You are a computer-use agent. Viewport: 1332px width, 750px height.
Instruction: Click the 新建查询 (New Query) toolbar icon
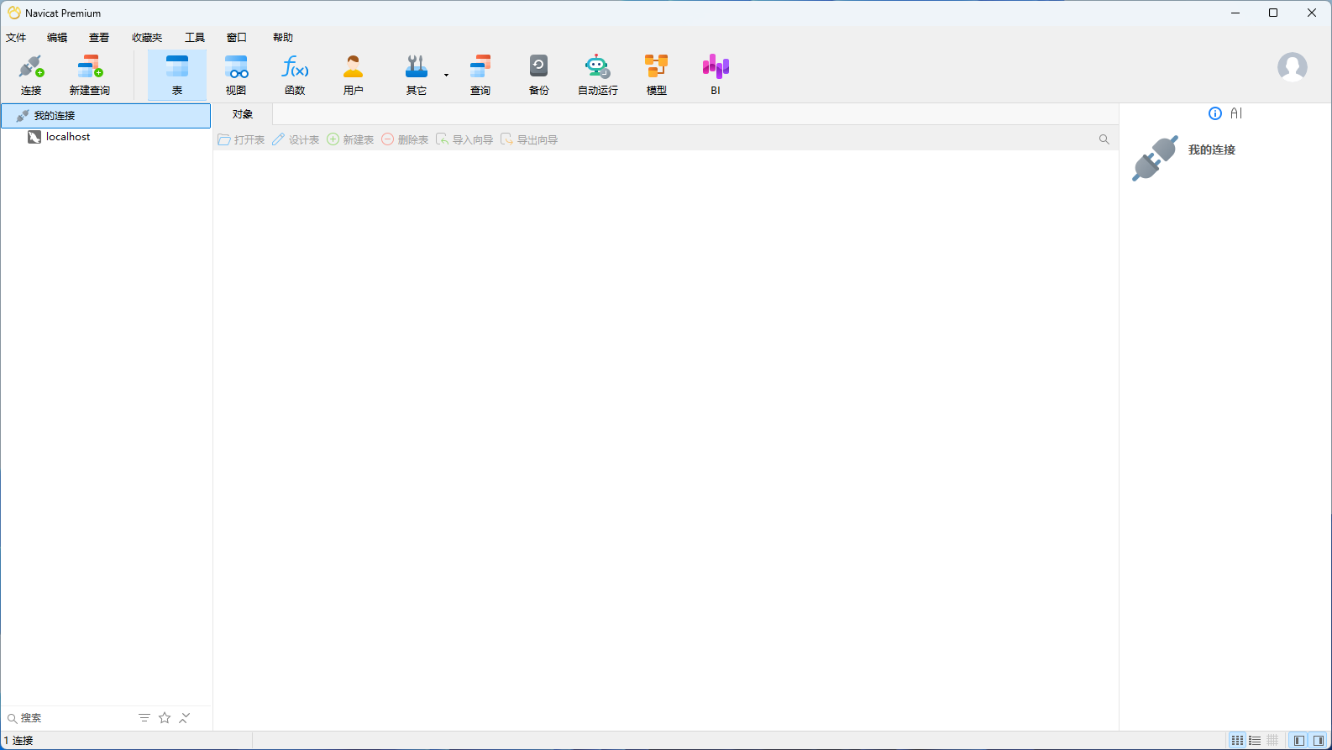pyautogui.click(x=90, y=75)
